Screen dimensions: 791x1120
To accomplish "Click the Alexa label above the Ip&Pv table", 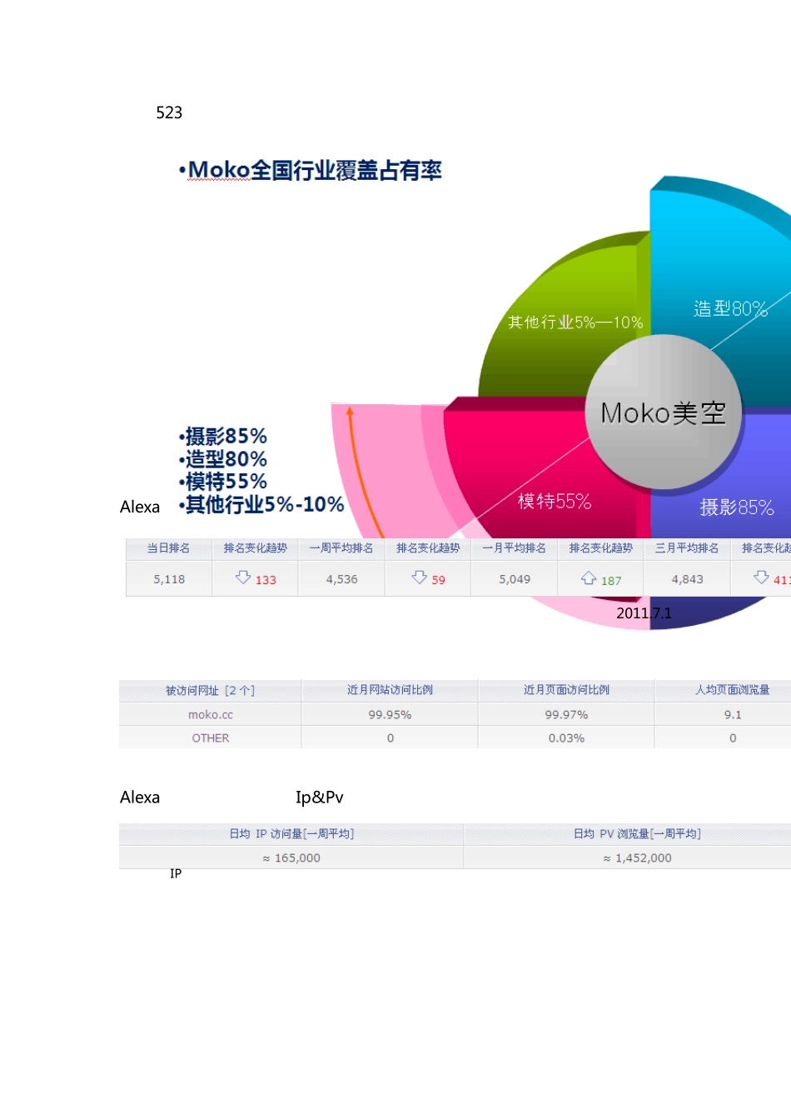I will 140,797.
